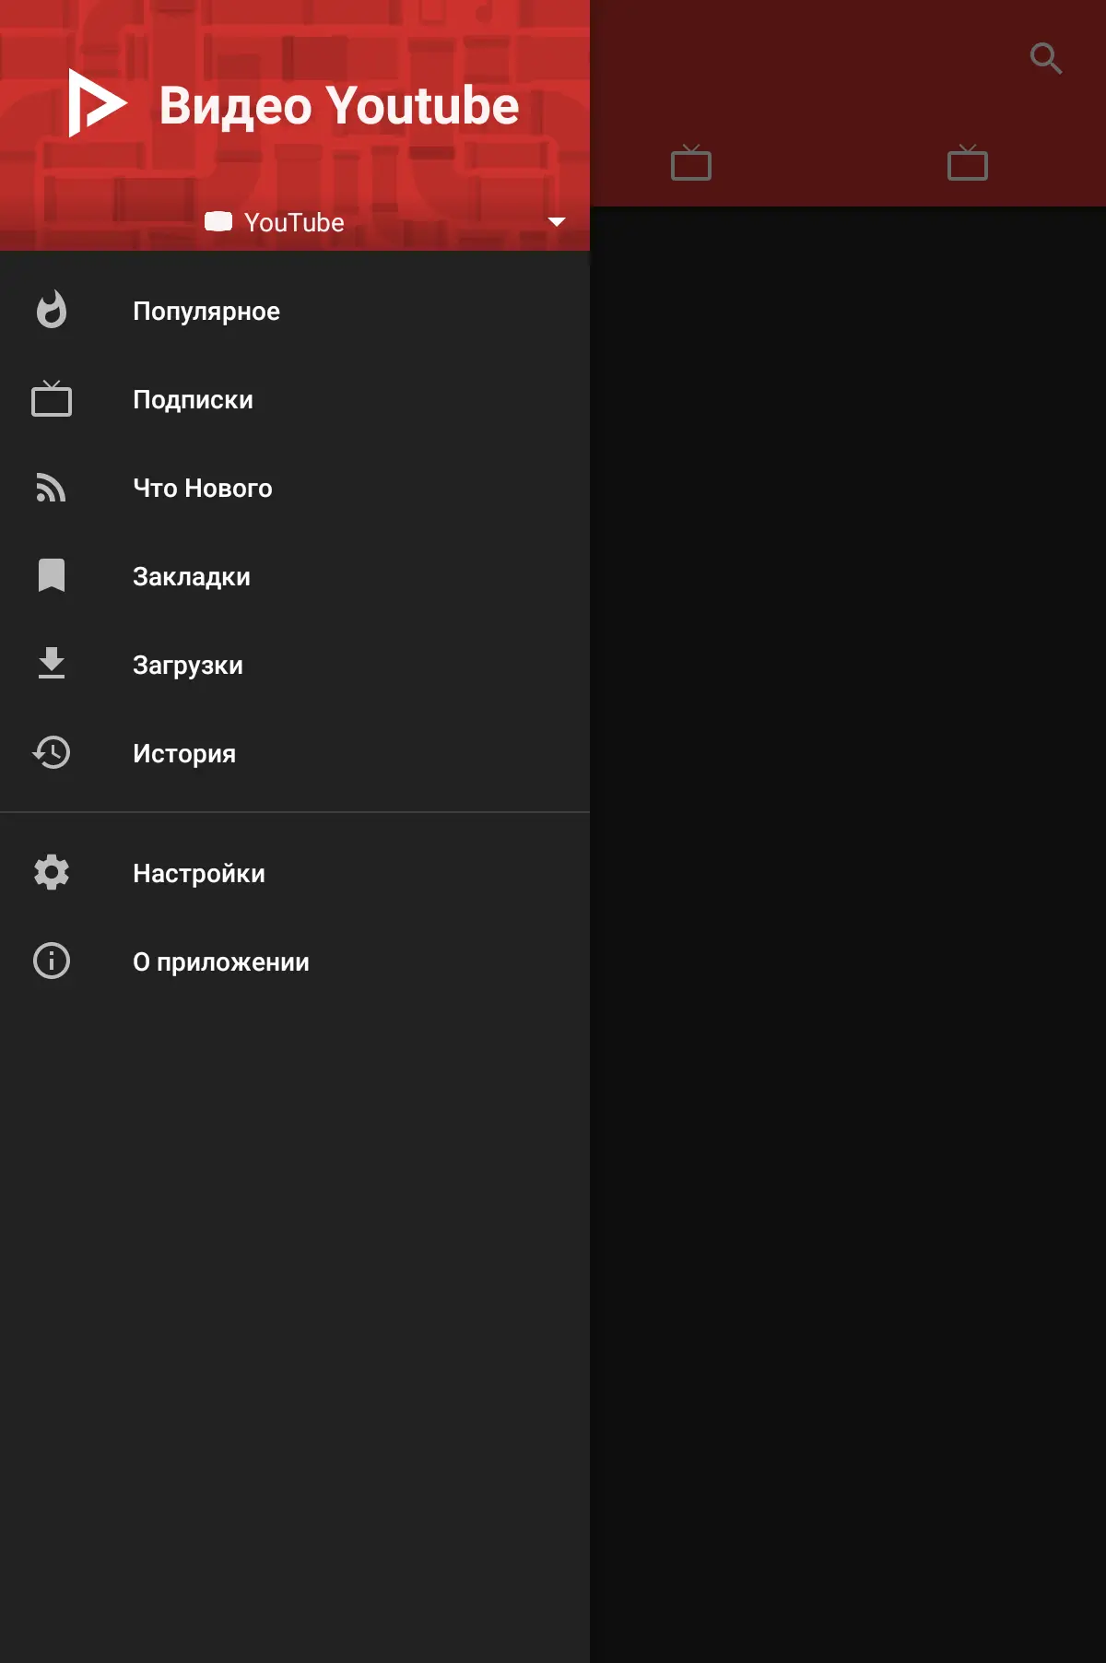Viewport: 1106px width, 1663px height.
Task: Select the first TV tab in header
Action: (x=691, y=162)
